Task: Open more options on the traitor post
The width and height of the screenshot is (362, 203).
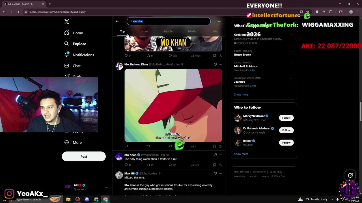Action: (x=220, y=155)
